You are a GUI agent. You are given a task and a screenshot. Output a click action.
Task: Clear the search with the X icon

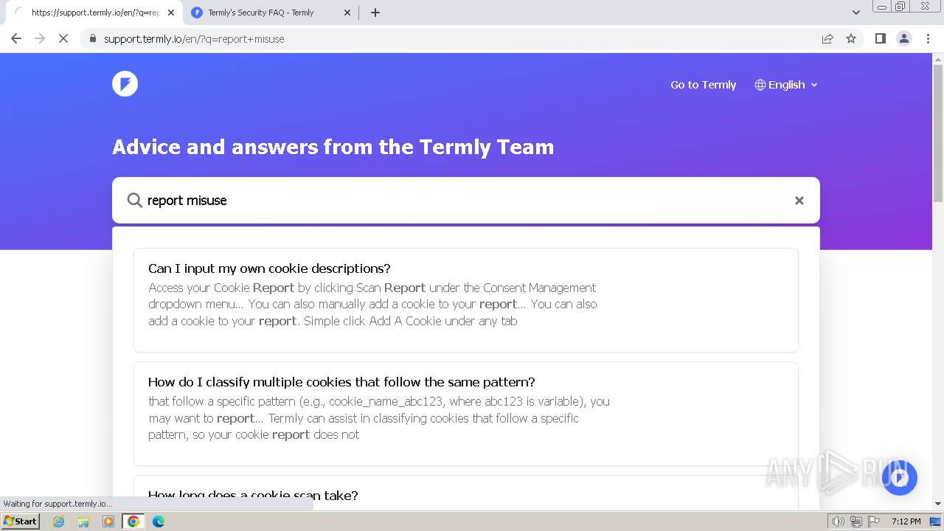tap(799, 201)
